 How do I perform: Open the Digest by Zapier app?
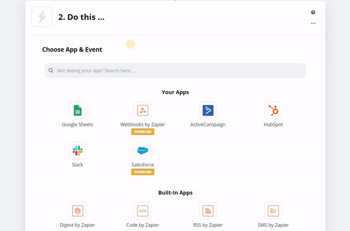pos(77,211)
